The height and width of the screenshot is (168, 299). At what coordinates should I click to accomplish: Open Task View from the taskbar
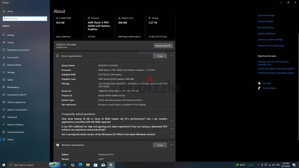point(65,165)
